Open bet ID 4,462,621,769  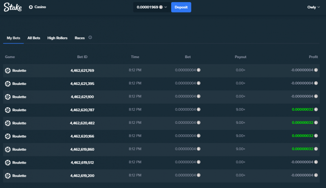pyautogui.click(x=82, y=71)
